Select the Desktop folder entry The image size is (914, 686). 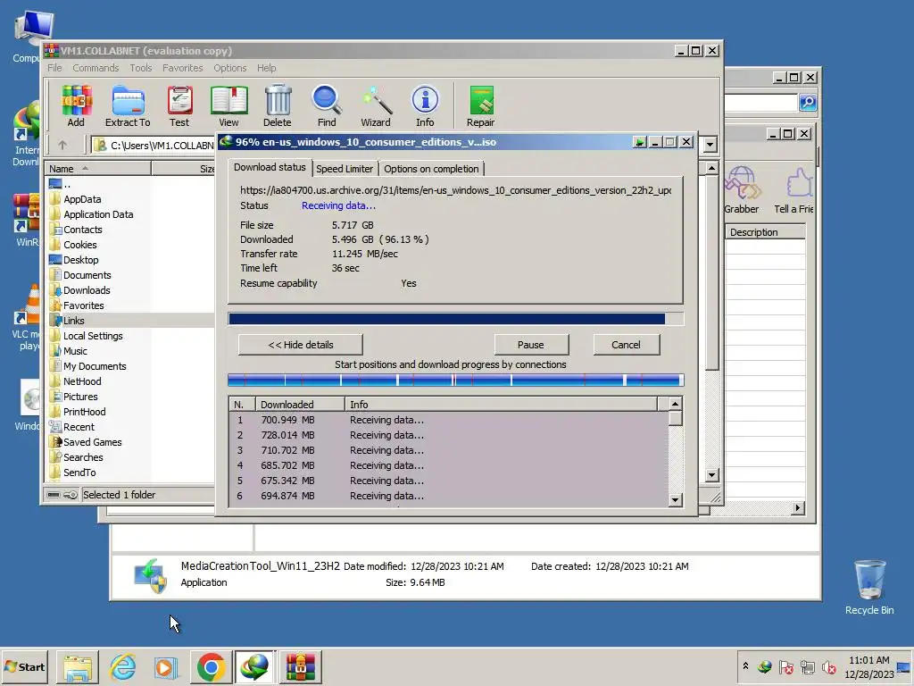pyautogui.click(x=81, y=260)
